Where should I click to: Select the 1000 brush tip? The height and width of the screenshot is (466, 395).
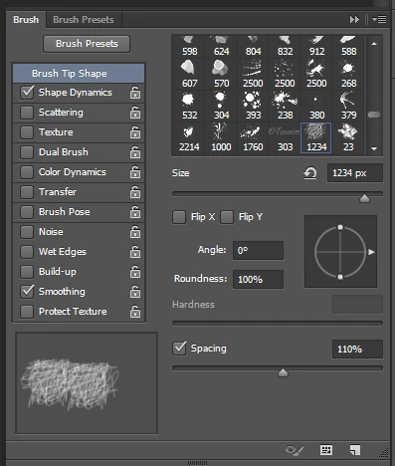tap(221, 137)
